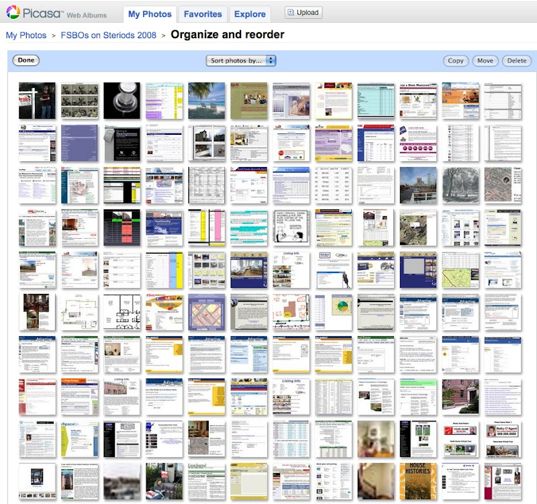
Task: Select the House Histories orange cover thumbnail
Action: coord(418,481)
